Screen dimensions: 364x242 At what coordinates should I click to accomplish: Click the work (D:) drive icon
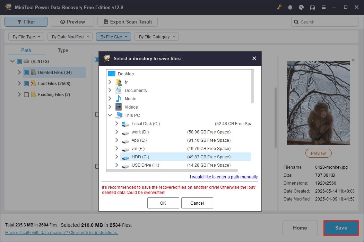(125, 133)
